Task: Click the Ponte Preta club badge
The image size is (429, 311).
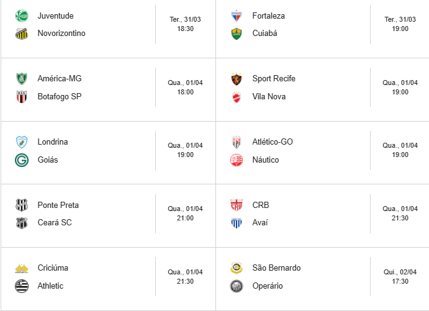Action: (x=22, y=205)
